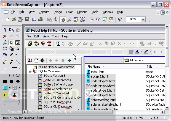The height and width of the screenshot is (121, 171).
Task: Select SQLite V3 Datatypes tree item
Action: point(57,102)
